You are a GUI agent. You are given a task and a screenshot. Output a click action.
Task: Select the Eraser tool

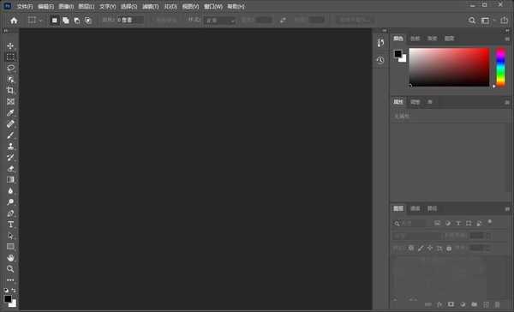[10, 169]
